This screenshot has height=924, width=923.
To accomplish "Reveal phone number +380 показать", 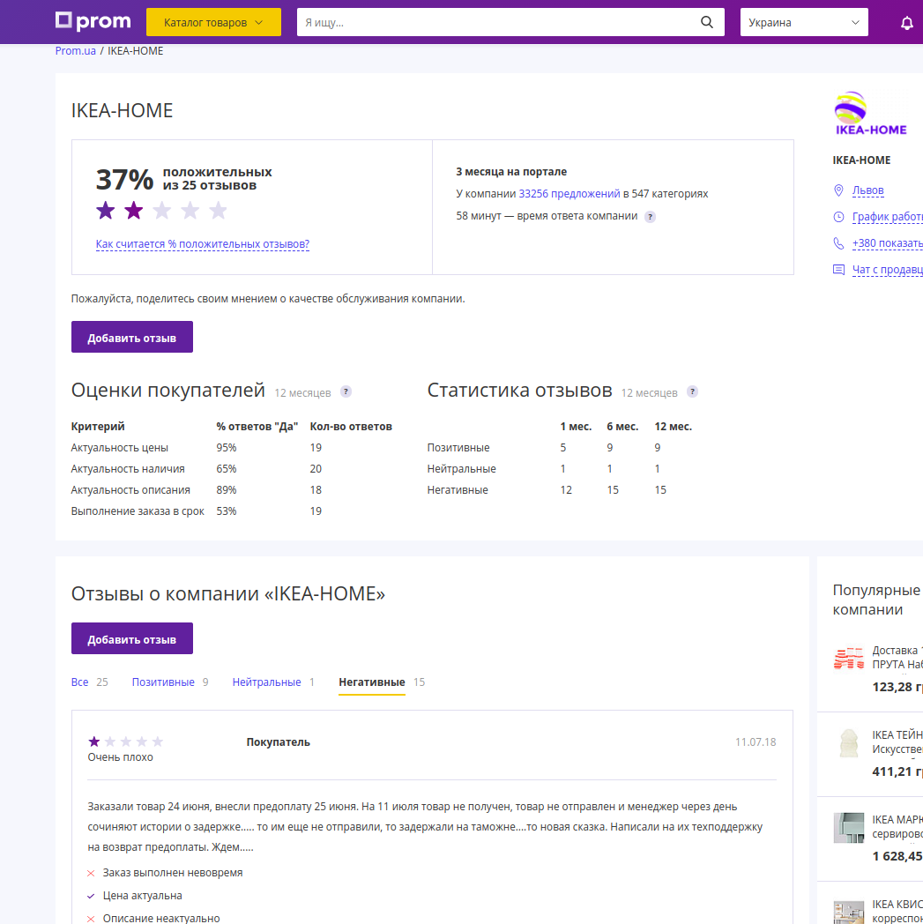I will [886, 243].
